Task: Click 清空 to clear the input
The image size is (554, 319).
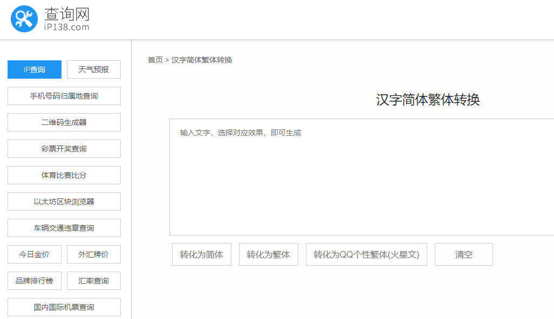Action: (x=463, y=254)
